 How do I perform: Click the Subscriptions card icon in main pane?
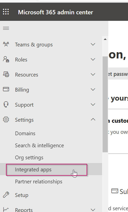115,191
